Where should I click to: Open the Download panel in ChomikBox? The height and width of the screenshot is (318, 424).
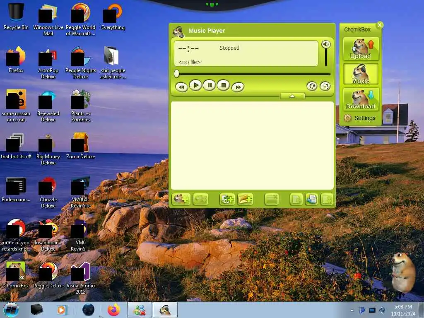click(361, 99)
